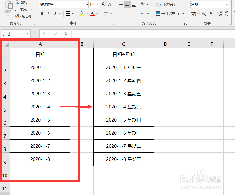Click Merge & Center (合并后居中) button
The height and width of the screenshot is (195, 235).
click(x=167, y=14)
